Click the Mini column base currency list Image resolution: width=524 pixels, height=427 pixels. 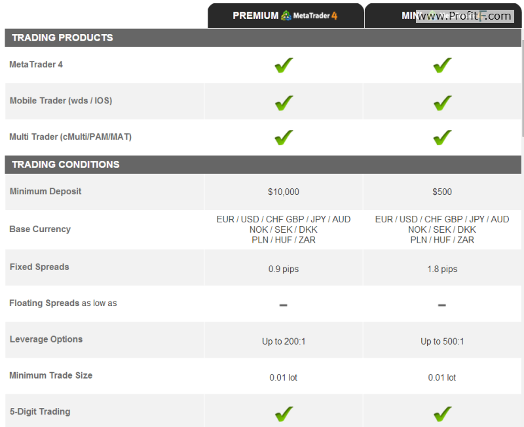441,230
